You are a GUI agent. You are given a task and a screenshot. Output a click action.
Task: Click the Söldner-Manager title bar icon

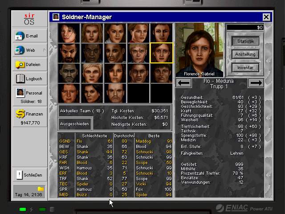(x=56, y=17)
